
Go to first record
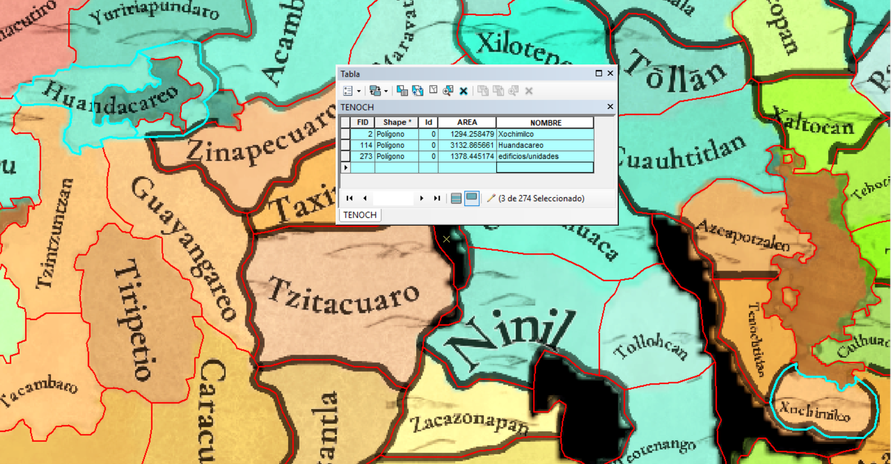pyautogui.click(x=349, y=198)
